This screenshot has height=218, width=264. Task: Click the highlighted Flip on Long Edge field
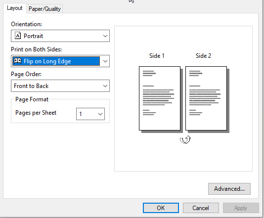tap(60, 61)
